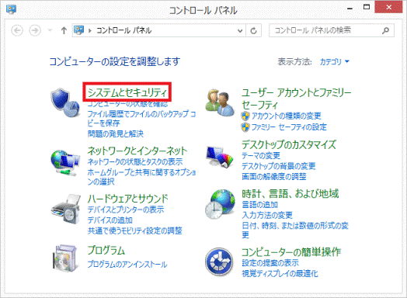Image resolution: width=407 pixels, height=298 pixels.
Task: Open プログラム category heading
Action: click(x=106, y=251)
